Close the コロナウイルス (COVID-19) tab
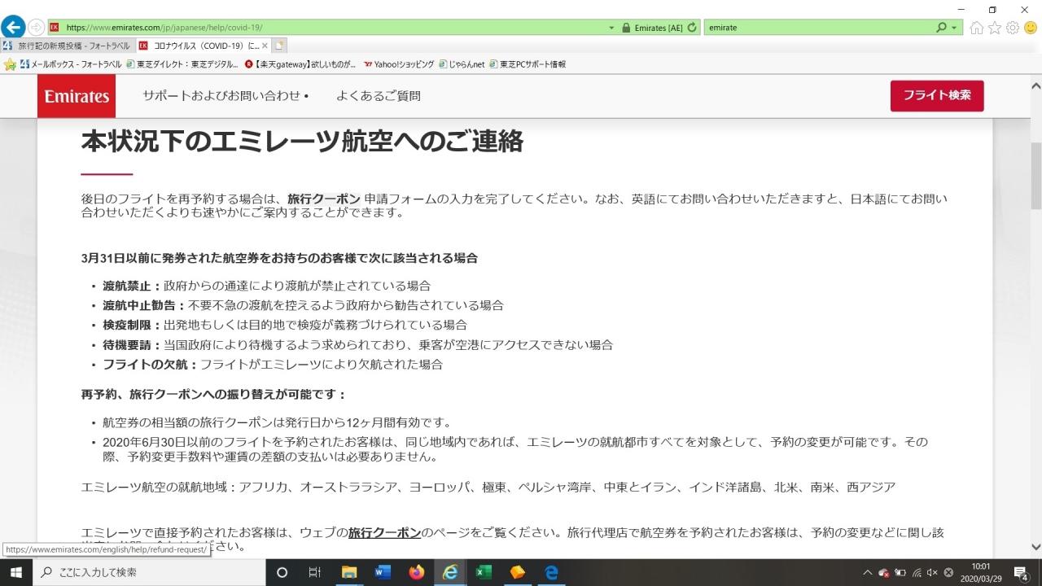This screenshot has height=586, width=1042. 265,46
